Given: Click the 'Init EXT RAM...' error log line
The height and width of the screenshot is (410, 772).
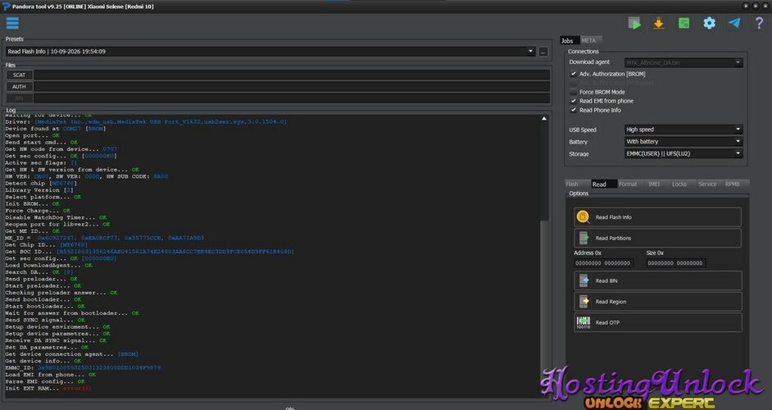Looking at the screenshot, I should (48, 389).
